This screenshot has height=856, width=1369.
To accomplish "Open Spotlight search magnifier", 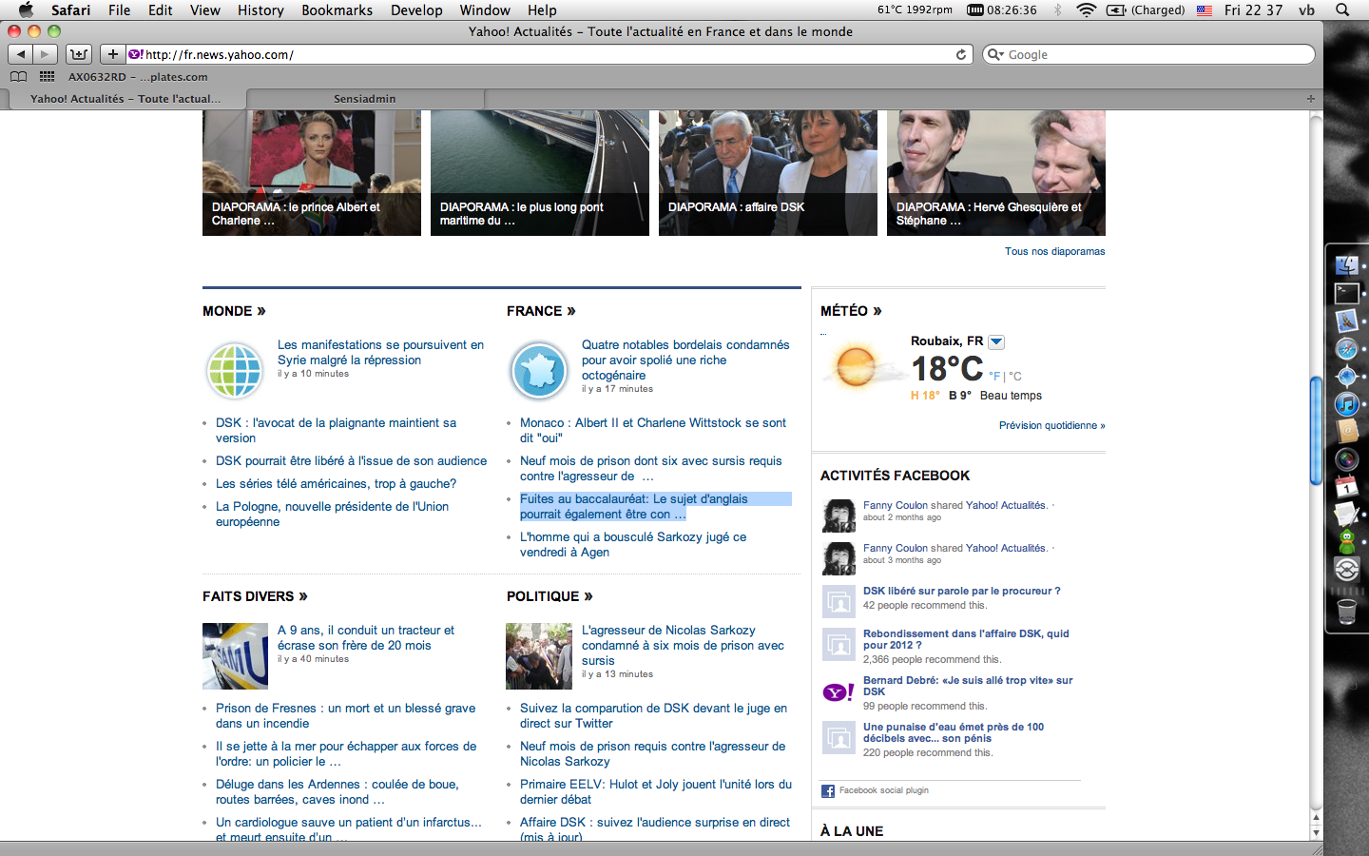I will coord(1342,10).
